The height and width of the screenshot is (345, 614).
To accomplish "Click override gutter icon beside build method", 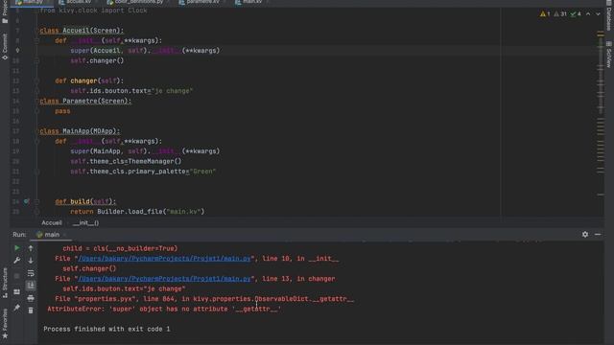I will (26, 201).
